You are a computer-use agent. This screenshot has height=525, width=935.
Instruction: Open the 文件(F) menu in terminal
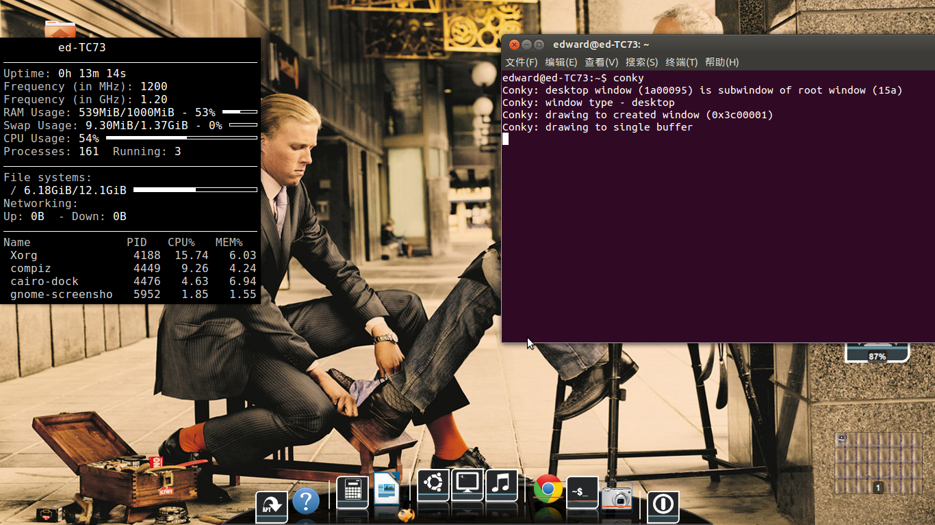click(x=522, y=62)
